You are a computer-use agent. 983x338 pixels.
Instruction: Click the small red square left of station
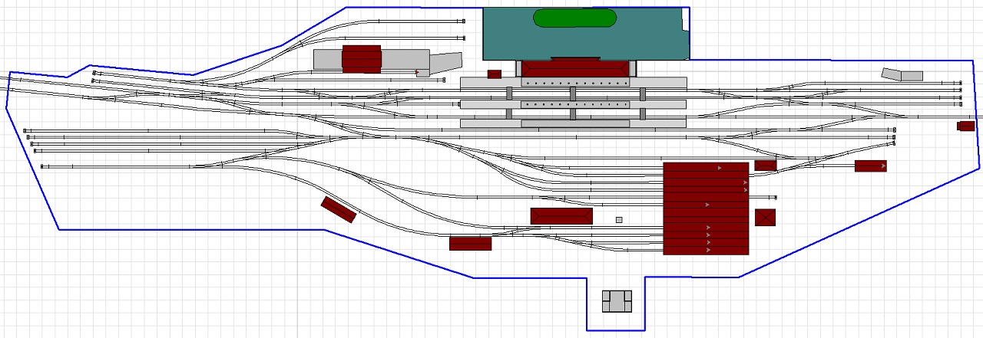(495, 74)
